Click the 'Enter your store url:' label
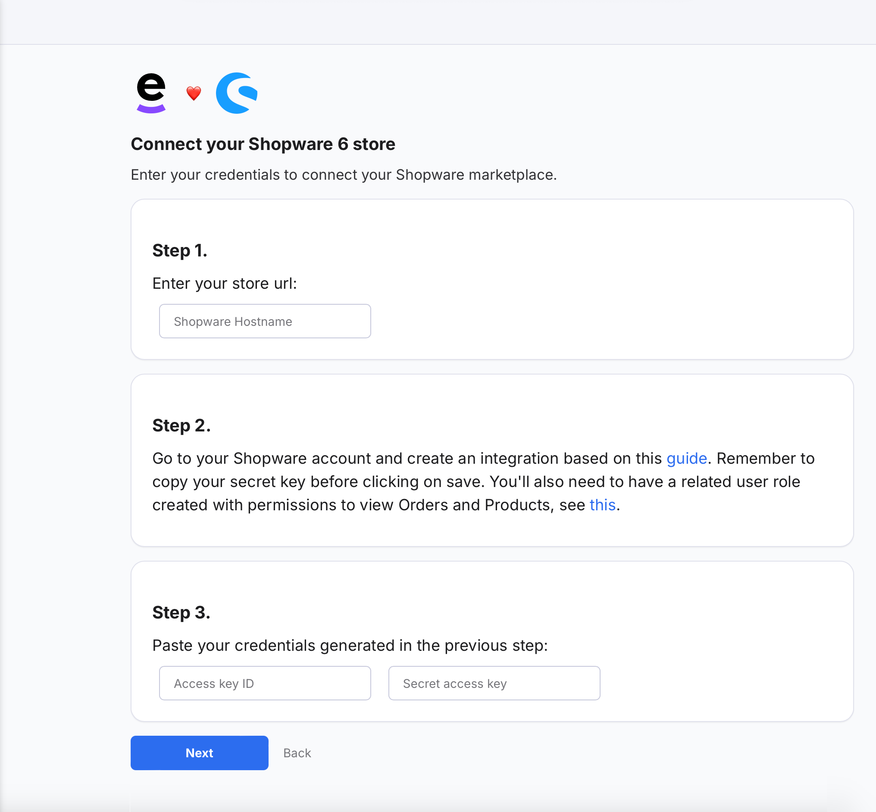Image resolution: width=876 pixels, height=812 pixels. pos(225,284)
